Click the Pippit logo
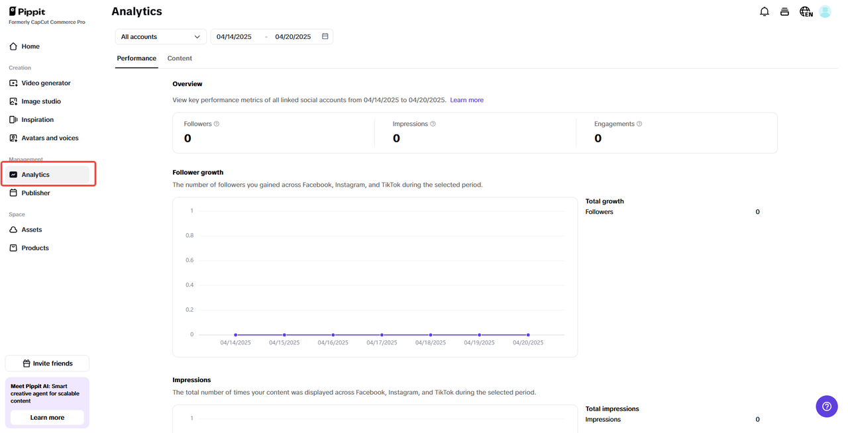Screen dimensions: 848x433 click(27, 11)
